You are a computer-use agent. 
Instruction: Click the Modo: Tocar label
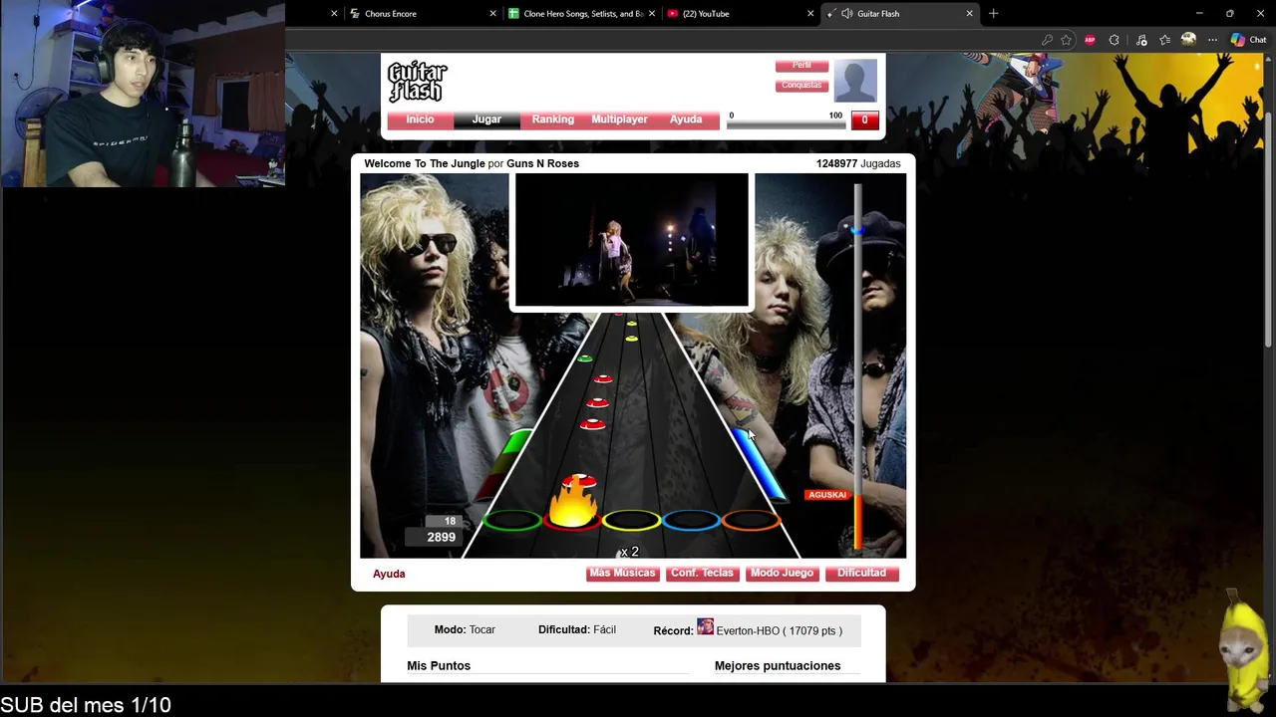[465, 629]
